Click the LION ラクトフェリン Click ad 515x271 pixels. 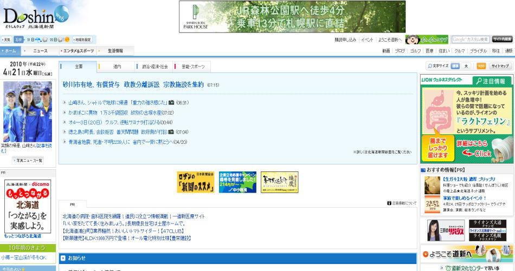[466, 119]
